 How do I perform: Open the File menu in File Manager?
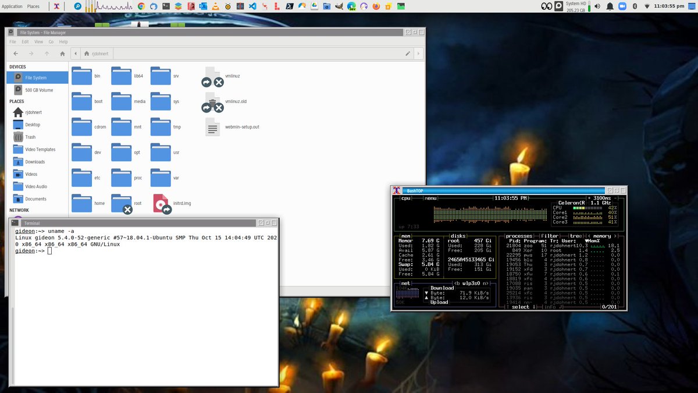tap(12, 42)
